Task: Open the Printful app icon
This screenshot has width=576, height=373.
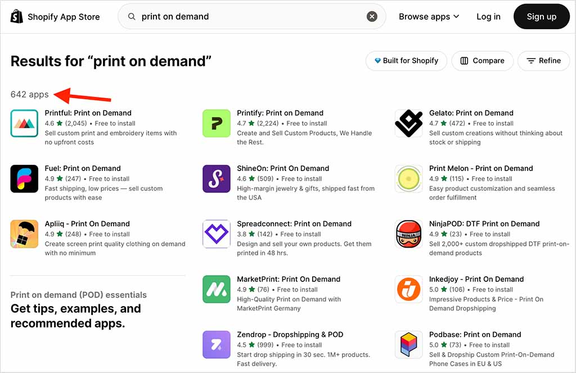Action: coord(24,123)
